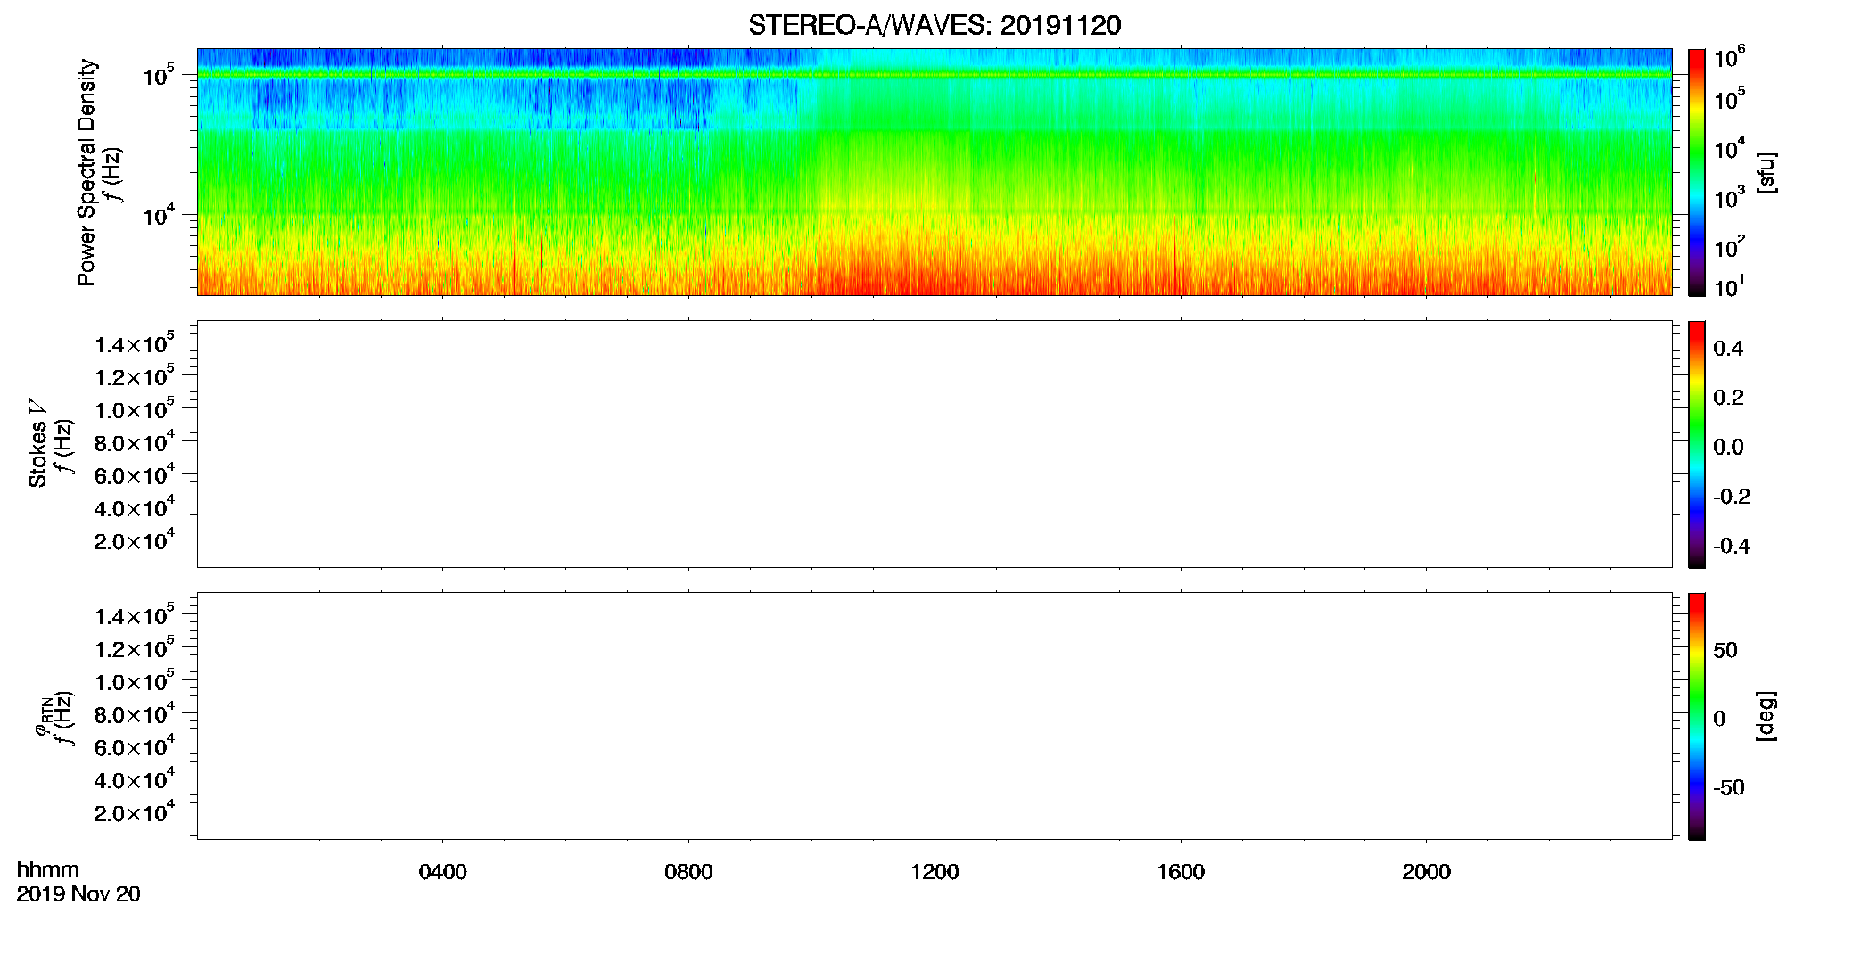Select the sfu power colorbar
Viewport: 1869px width, 963px height.
(x=1697, y=172)
